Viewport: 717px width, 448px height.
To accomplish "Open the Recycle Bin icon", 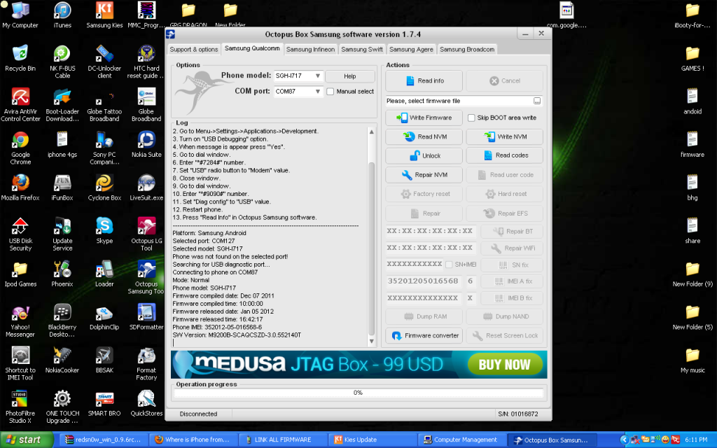I will point(20,58).
